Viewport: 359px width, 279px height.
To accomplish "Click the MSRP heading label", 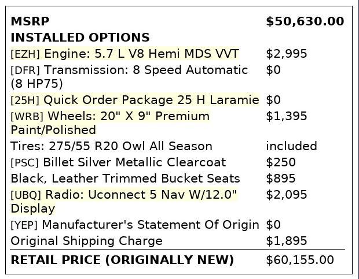I will 27,22.
